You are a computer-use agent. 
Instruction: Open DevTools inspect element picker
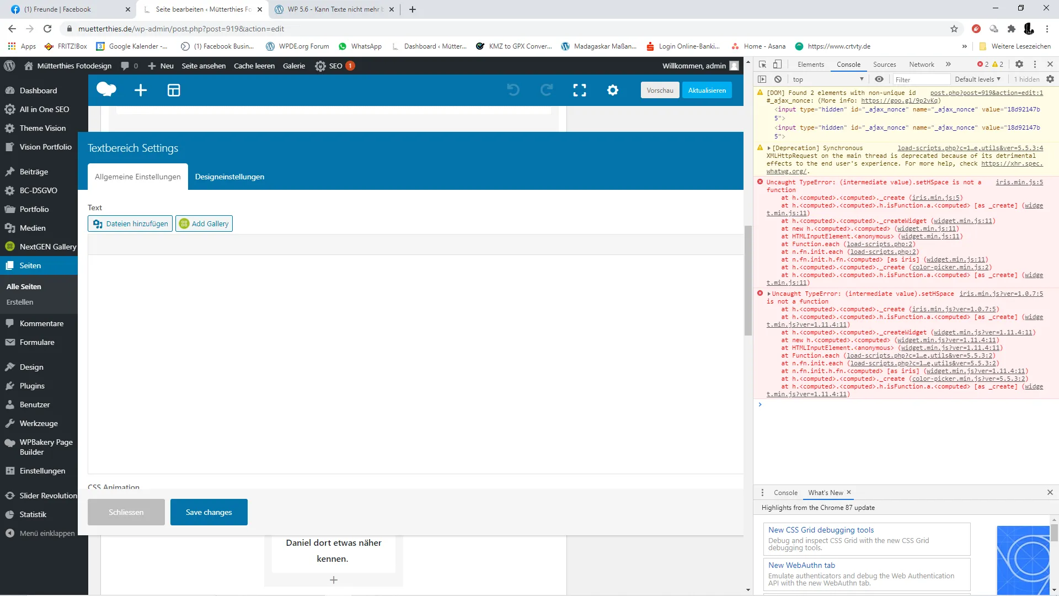(x=763, y=65)
